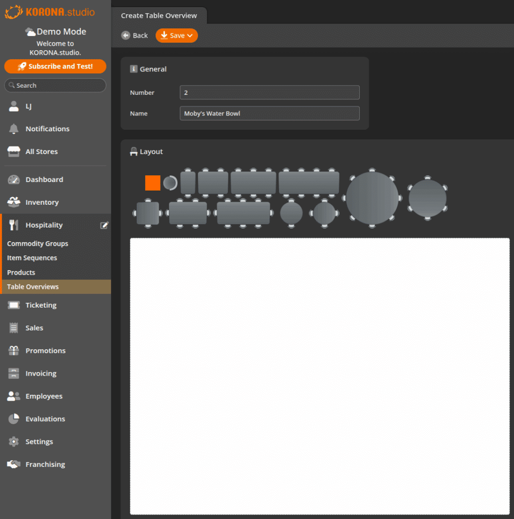Viewport: 514px width, 519px height.
Task: Click the Back arrow icon
Action: (126, 35)
